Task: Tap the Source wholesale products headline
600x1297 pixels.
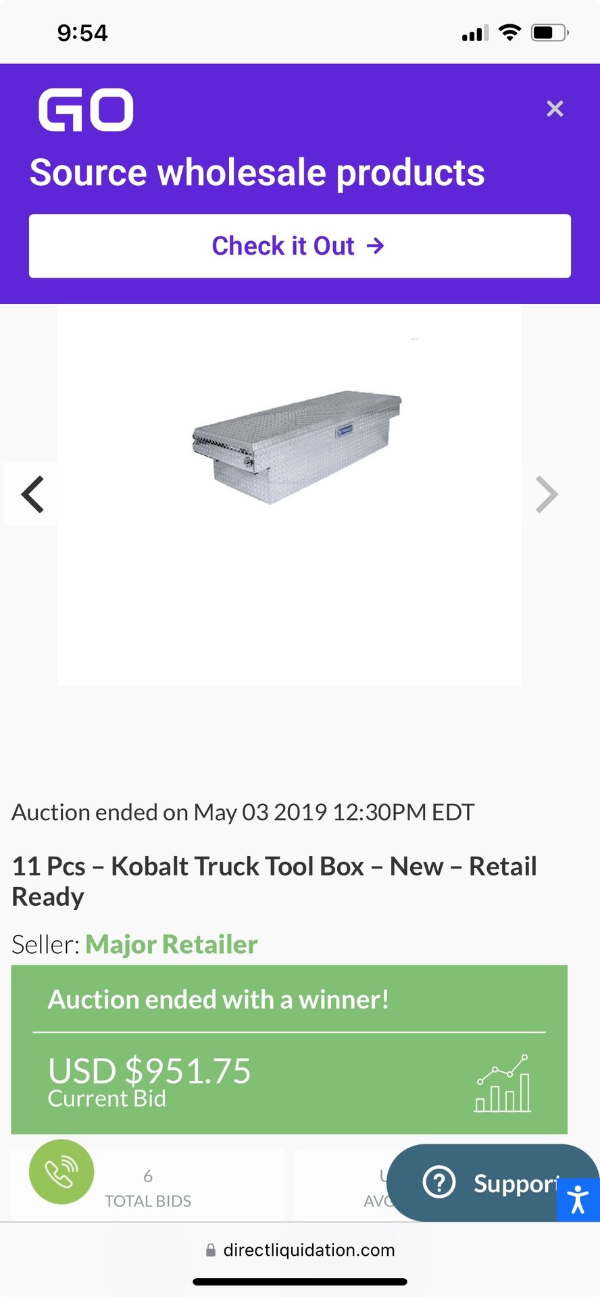Action: 257,172
